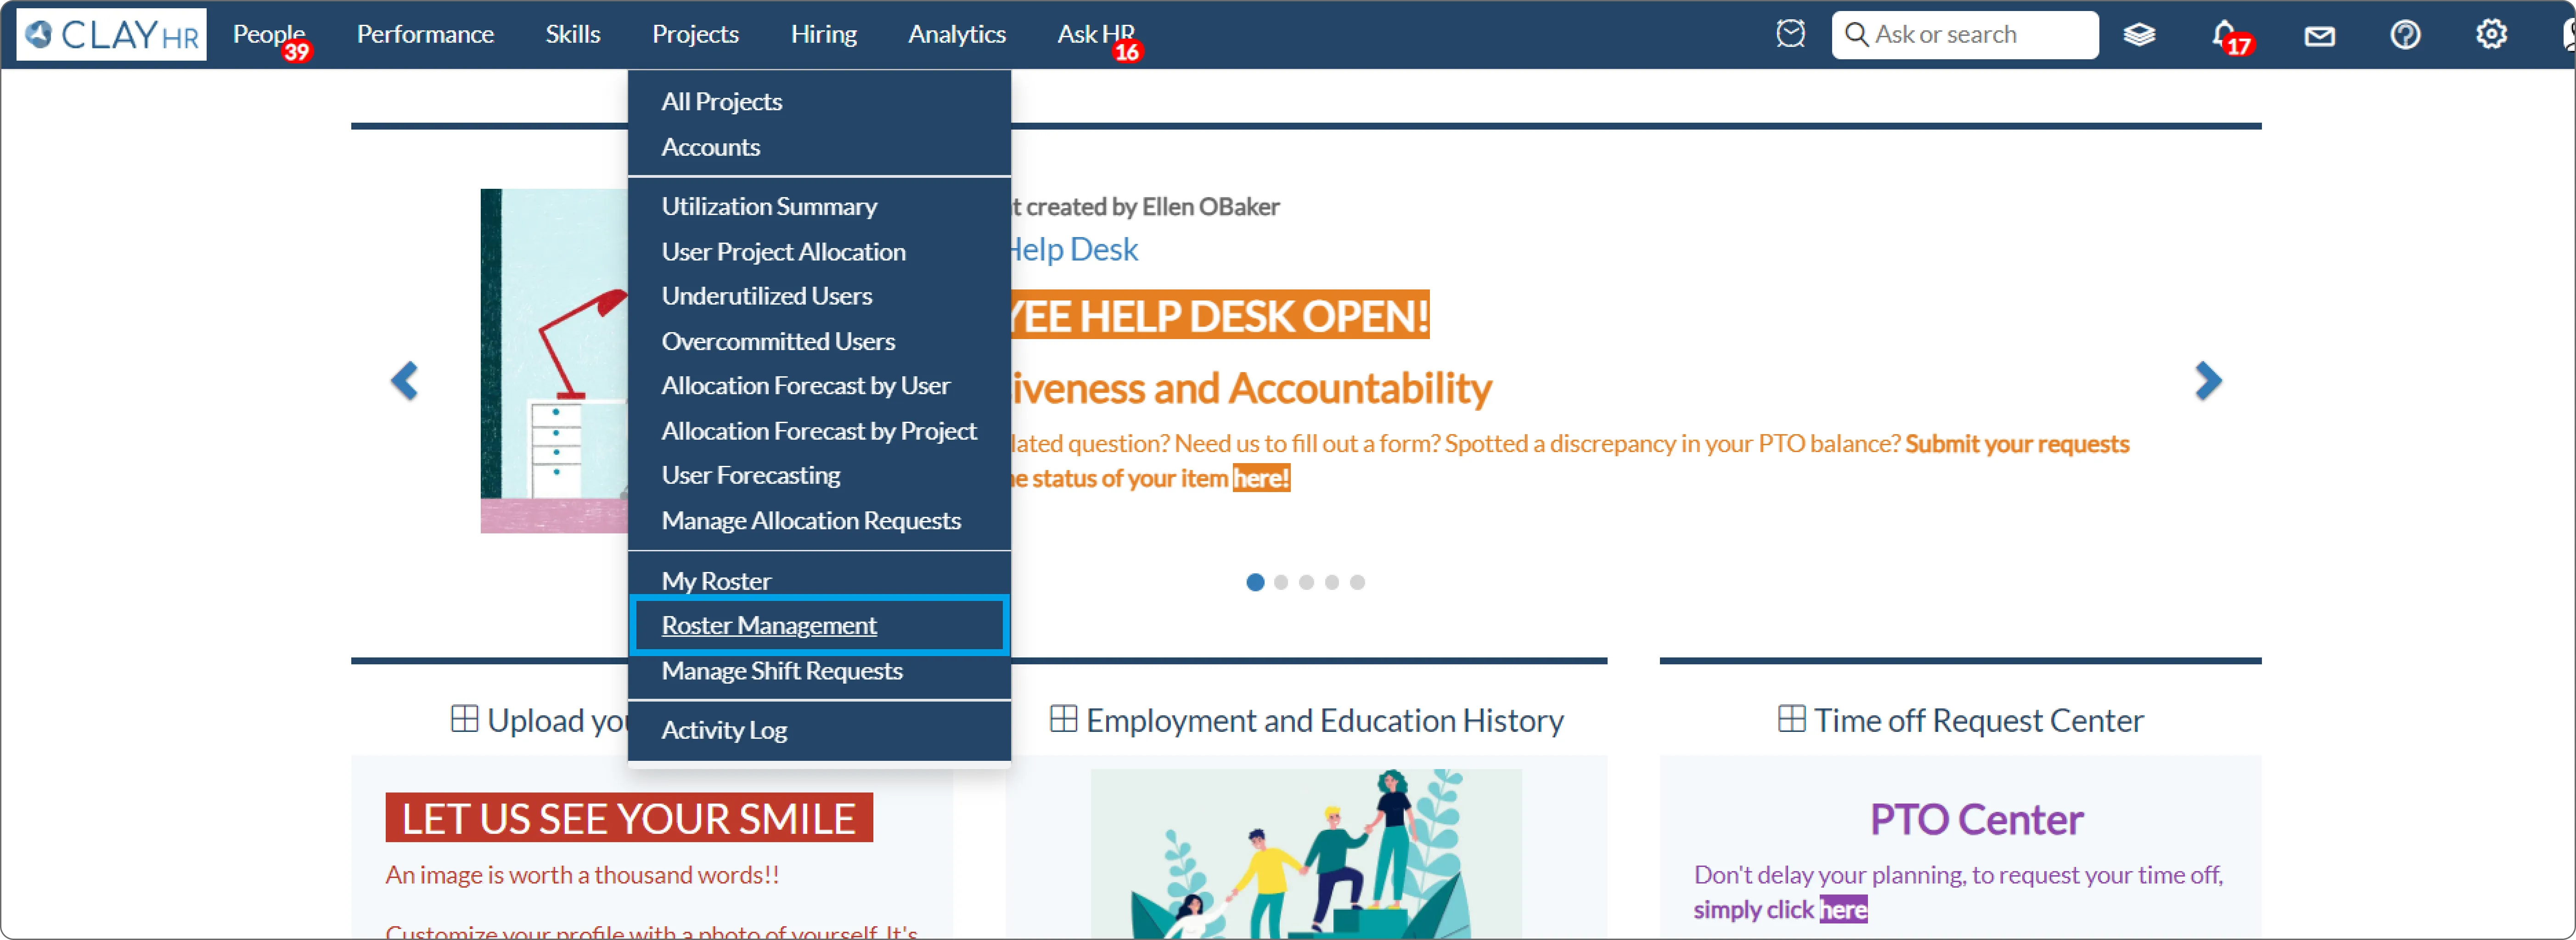Viewport: 2576px width, 940px height.
Task: Choose Utilization Summary from Projects menu
Action: 769,206
